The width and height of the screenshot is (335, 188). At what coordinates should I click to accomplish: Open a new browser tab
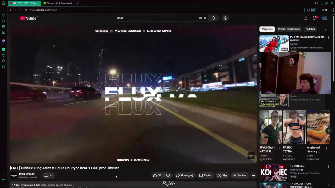[x=77, y=3]
